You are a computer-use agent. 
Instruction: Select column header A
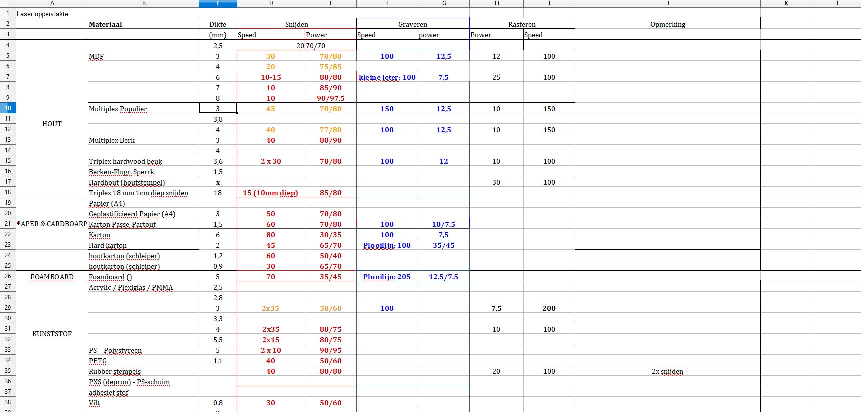point(52,3)
